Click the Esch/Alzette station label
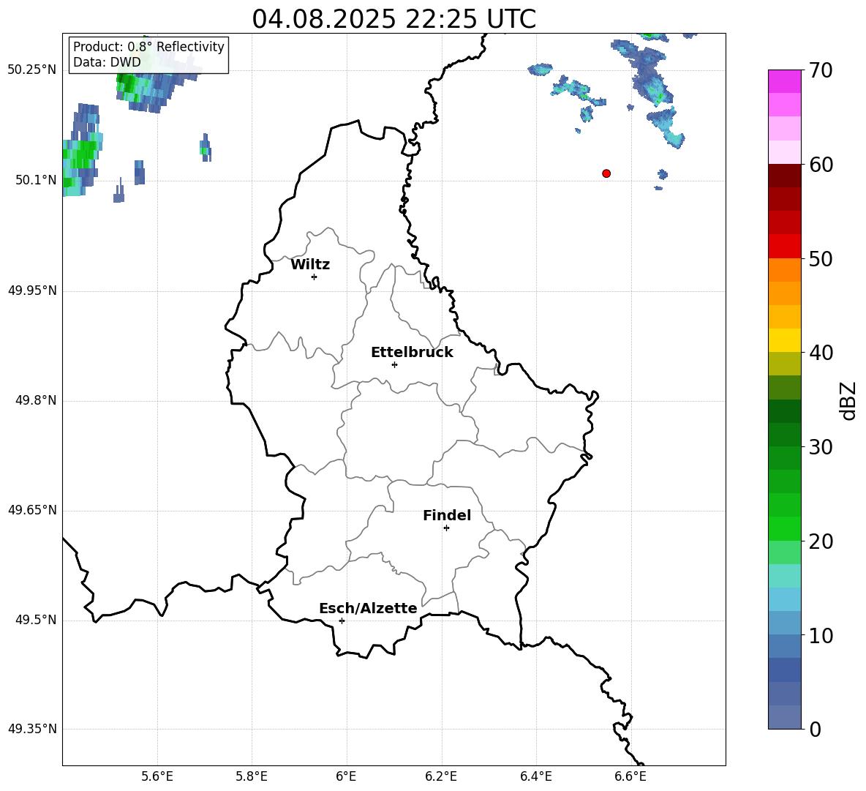The width and height of the screenshot is (866, 791). tap(369, 608)
